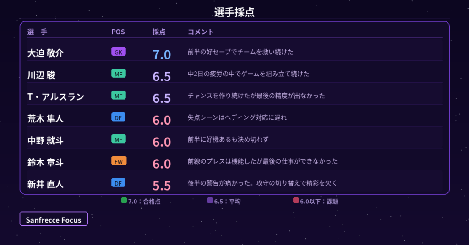Select the 採点 column header

pos(159,32)
